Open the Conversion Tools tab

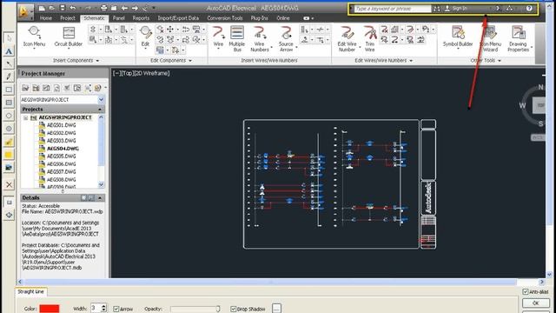pos(225,18)
